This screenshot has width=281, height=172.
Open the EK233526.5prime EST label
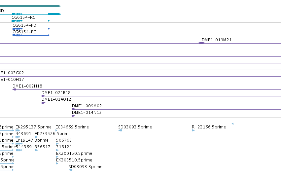[53, 134]
